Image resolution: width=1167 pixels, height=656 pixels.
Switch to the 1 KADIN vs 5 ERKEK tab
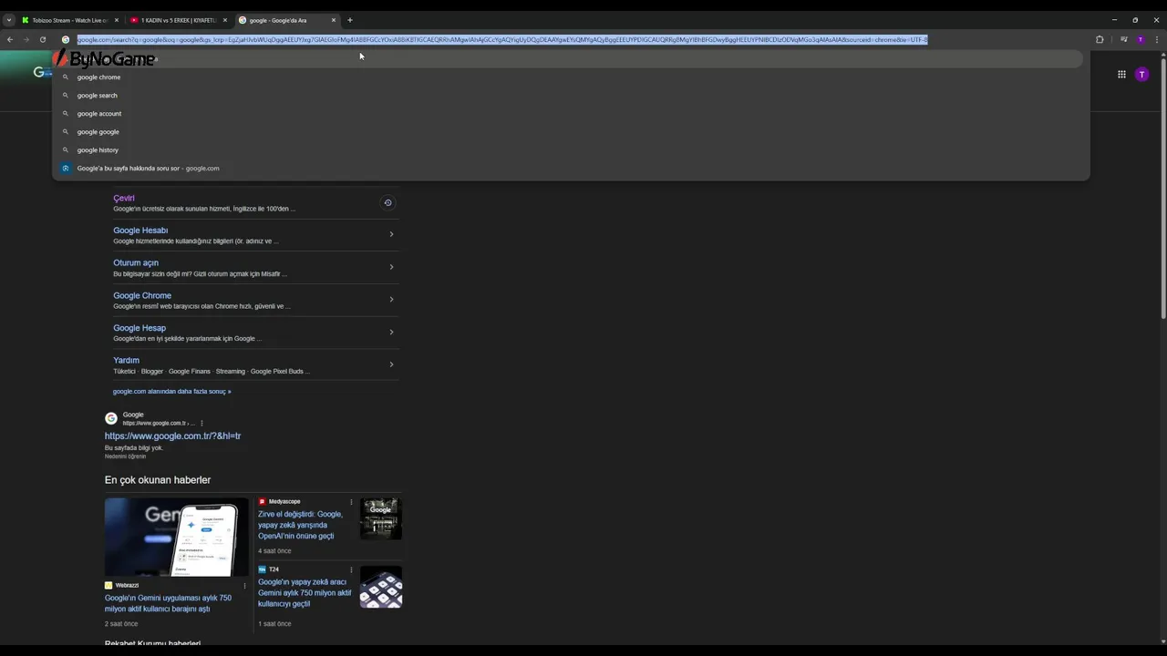click(178, 20)
